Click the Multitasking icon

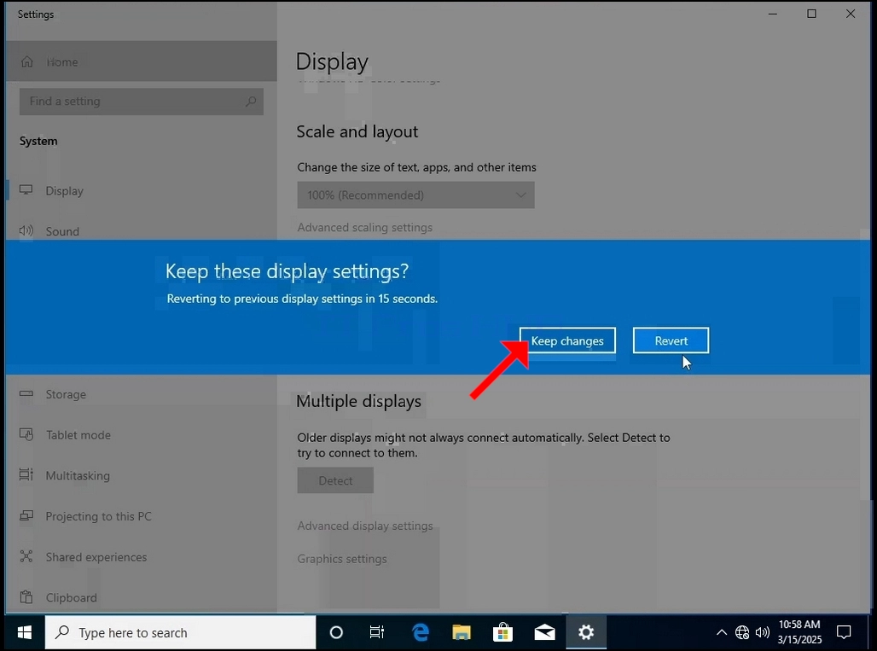[26, 475]
